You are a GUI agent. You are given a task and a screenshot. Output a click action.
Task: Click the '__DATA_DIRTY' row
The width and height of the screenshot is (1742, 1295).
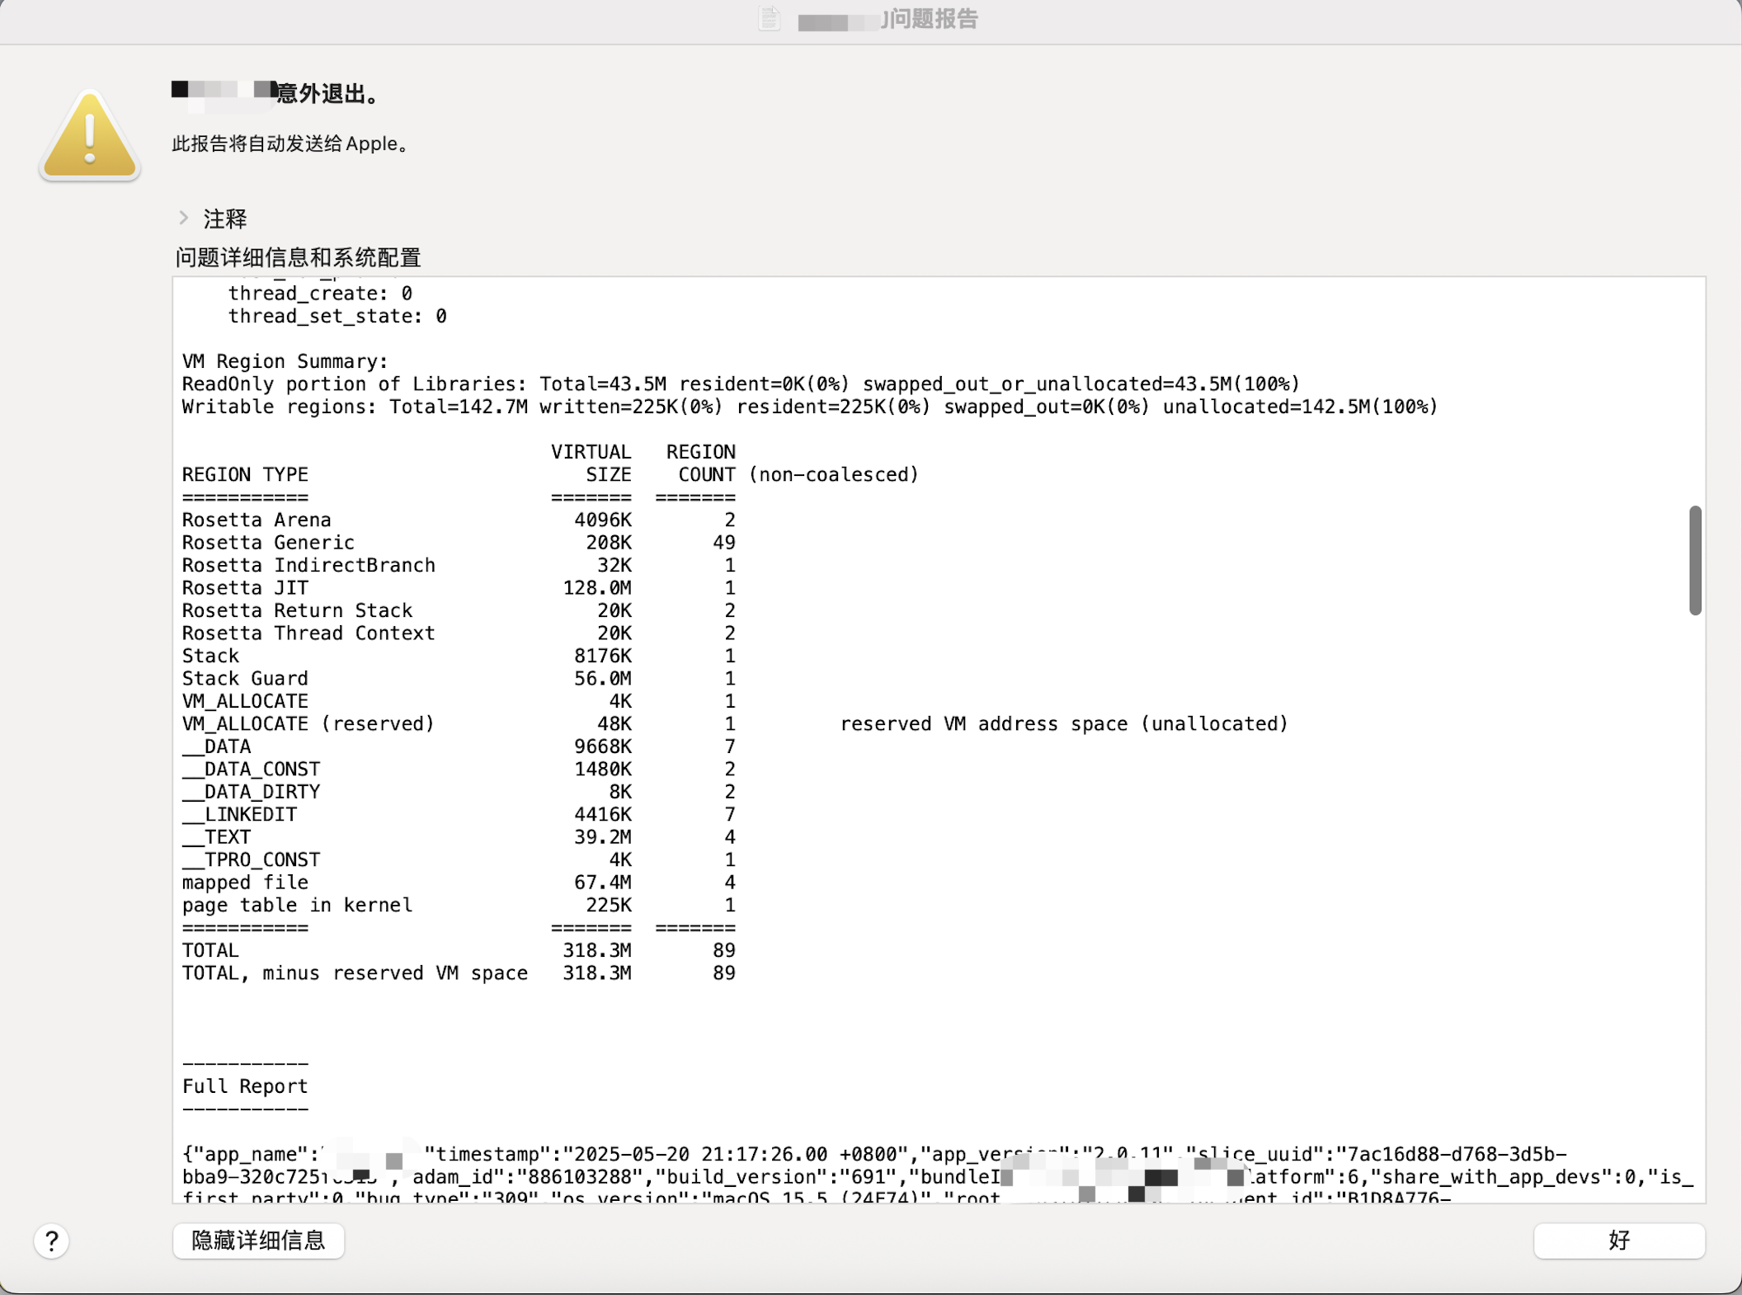(459, 792)
